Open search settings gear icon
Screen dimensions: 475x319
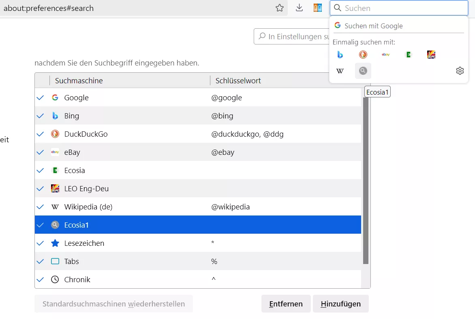(x=460, y=71)
